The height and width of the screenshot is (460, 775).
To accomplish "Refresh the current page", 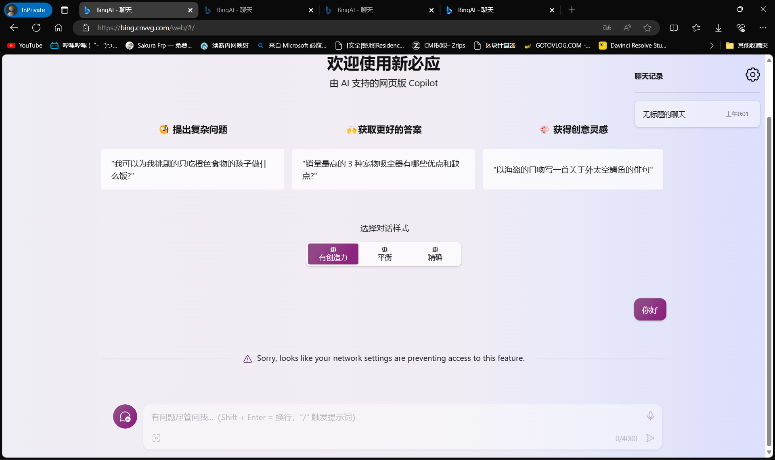I will pos(36,28).
